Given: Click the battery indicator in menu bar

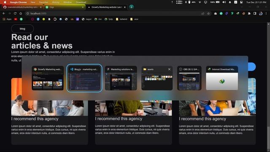Looking at the screenshot, I should click(x=215, y=2).
